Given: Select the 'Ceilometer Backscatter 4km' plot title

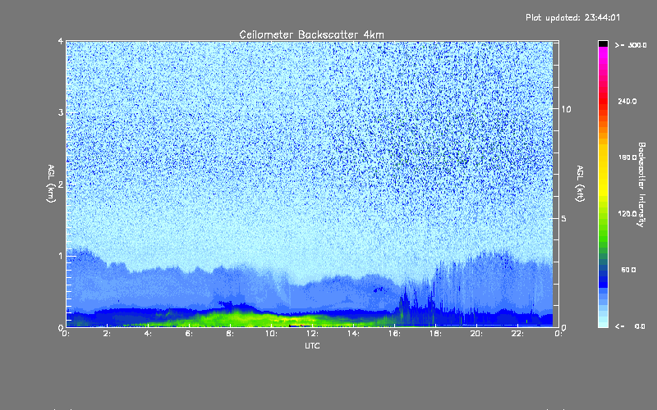Looking at the screenshot, I should coord(311,34).
